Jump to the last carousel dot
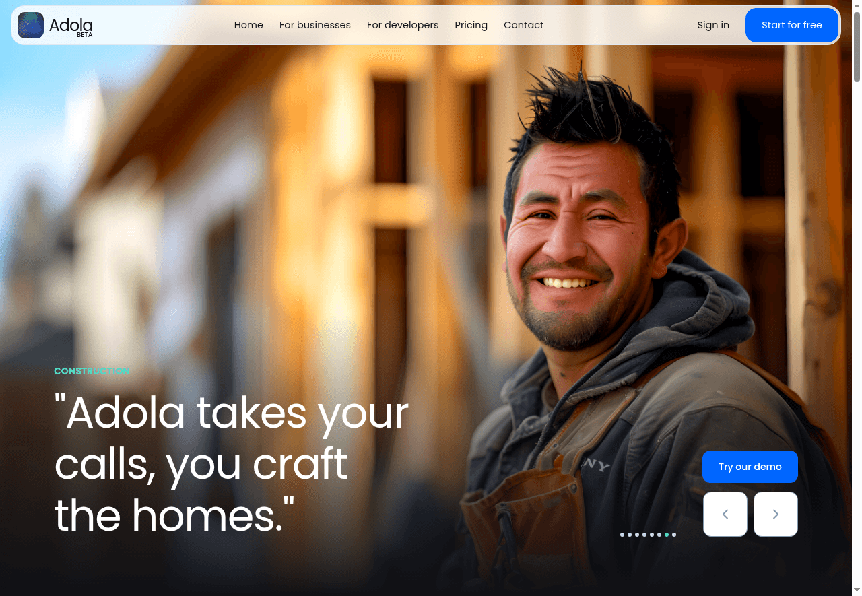Screen dimensions: 862x596 tap(674, 535)
